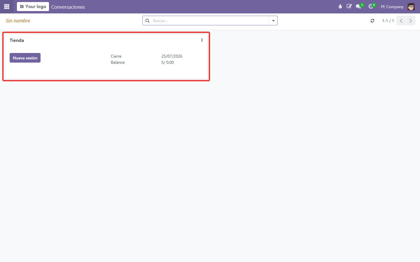Open conversations chat icon with badge 5
This screenshot has height=262, width=420.
point(359,6)
